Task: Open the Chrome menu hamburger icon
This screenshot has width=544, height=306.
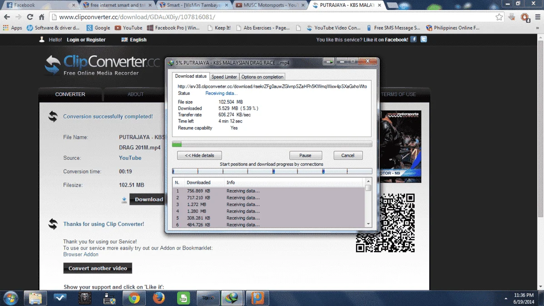Action: point(537,17)
